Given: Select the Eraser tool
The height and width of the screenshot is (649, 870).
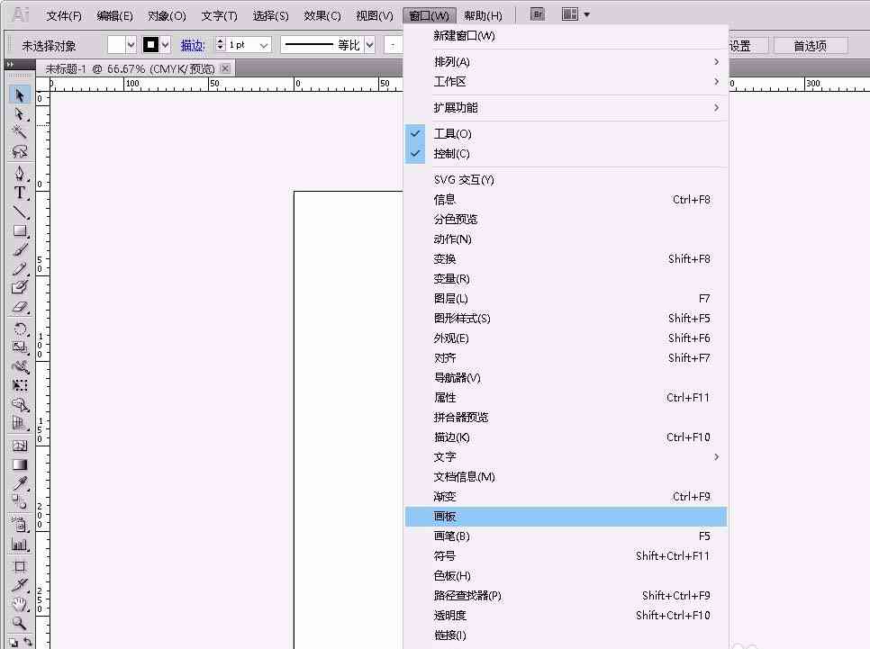Looking at the screenshot, I should pyautogui.click(x=20, y=306).
